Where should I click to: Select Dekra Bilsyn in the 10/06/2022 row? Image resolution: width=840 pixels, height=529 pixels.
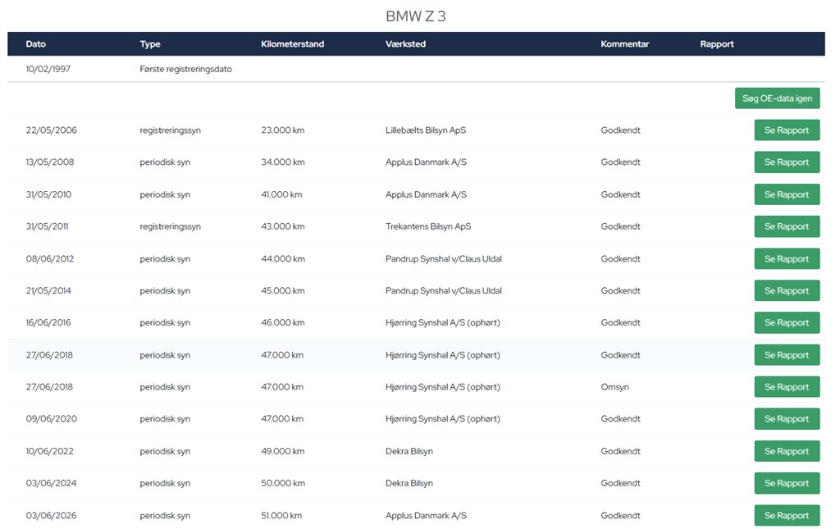(x=409, y=451)
